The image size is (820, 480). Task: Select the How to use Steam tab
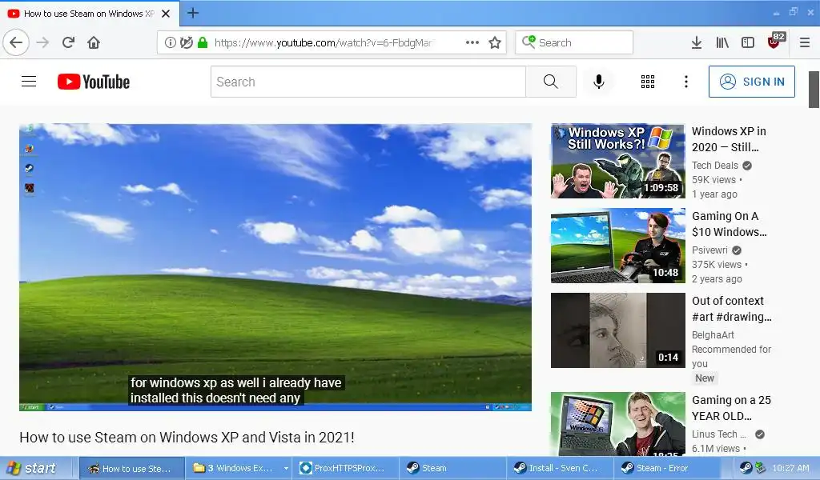click(x=89, y=14)
